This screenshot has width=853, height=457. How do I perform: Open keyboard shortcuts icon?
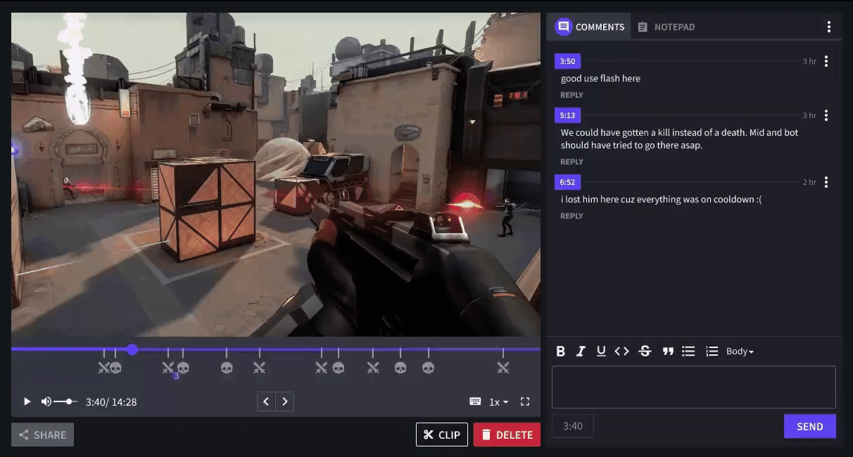pos(475,401)
